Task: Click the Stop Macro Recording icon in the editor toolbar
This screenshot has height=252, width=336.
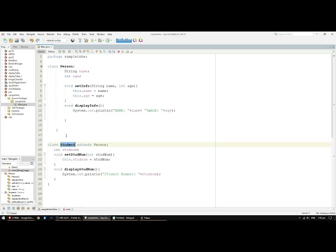Action: (122, 51)
